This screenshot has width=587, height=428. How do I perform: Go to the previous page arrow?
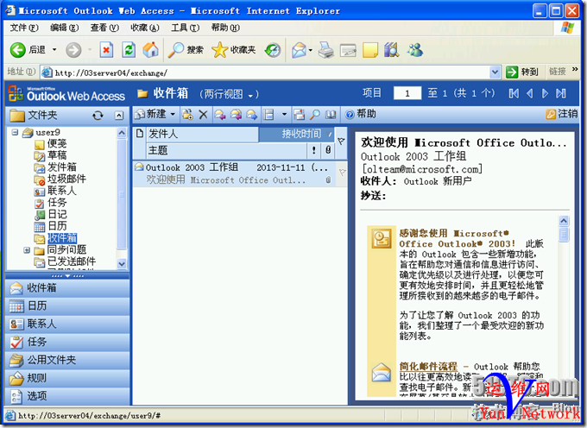(x=529, y=93)
